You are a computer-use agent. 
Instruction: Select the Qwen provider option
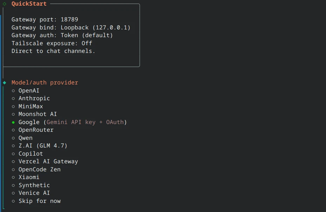25,138
